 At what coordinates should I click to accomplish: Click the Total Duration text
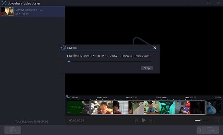point(32,122)
